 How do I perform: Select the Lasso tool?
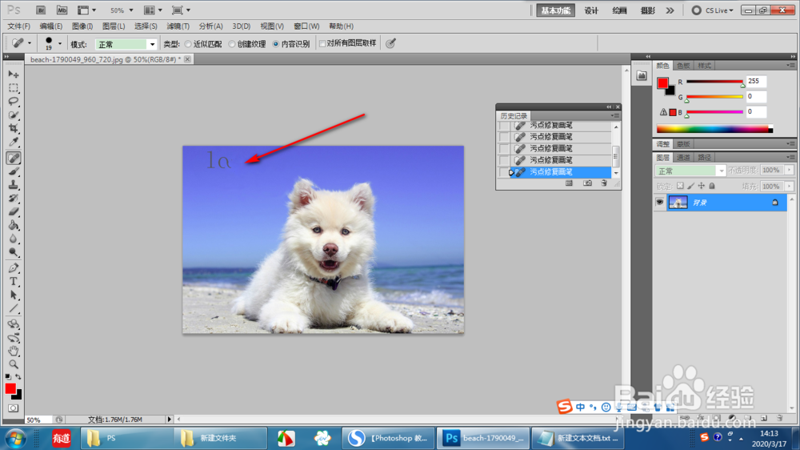tap(14, 101)
